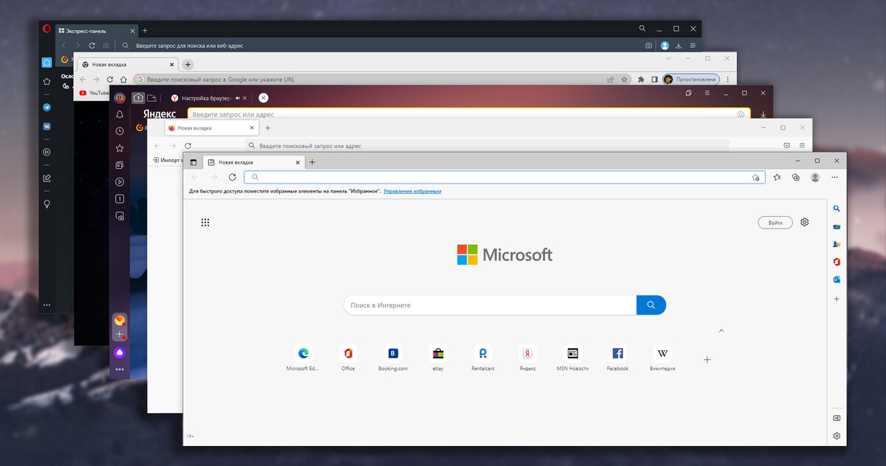Open Edge Favorites star-list icon
This screenshot has height=466, width=886.
(777, 177)
